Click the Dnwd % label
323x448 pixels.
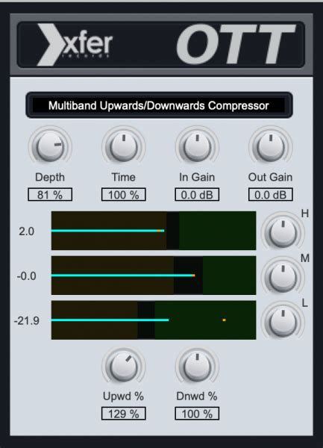(x=197, y=396)
